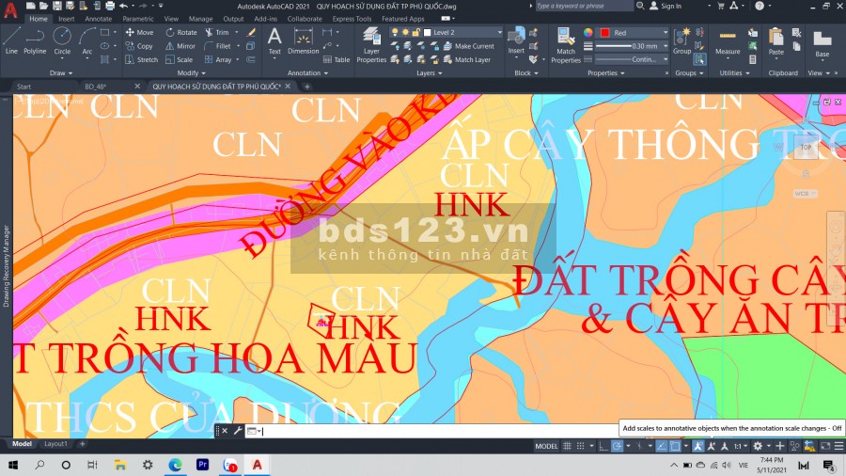The width and height of the screenshot is (846, 476).
Task: Switch to Layout1 tab
Action: [55, 444]
